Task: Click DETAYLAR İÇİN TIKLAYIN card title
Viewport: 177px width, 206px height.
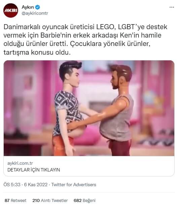Action: [34, 170]
